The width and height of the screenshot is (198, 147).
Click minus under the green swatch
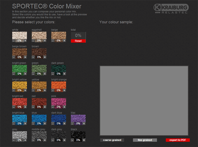pyautogui.click(x=33, y=74)
